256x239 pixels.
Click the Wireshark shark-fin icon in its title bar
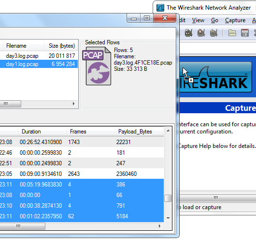click(x=160, y=8)
